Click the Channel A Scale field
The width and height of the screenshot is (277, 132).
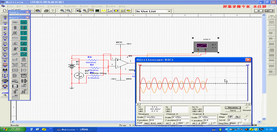coord(180,117)
